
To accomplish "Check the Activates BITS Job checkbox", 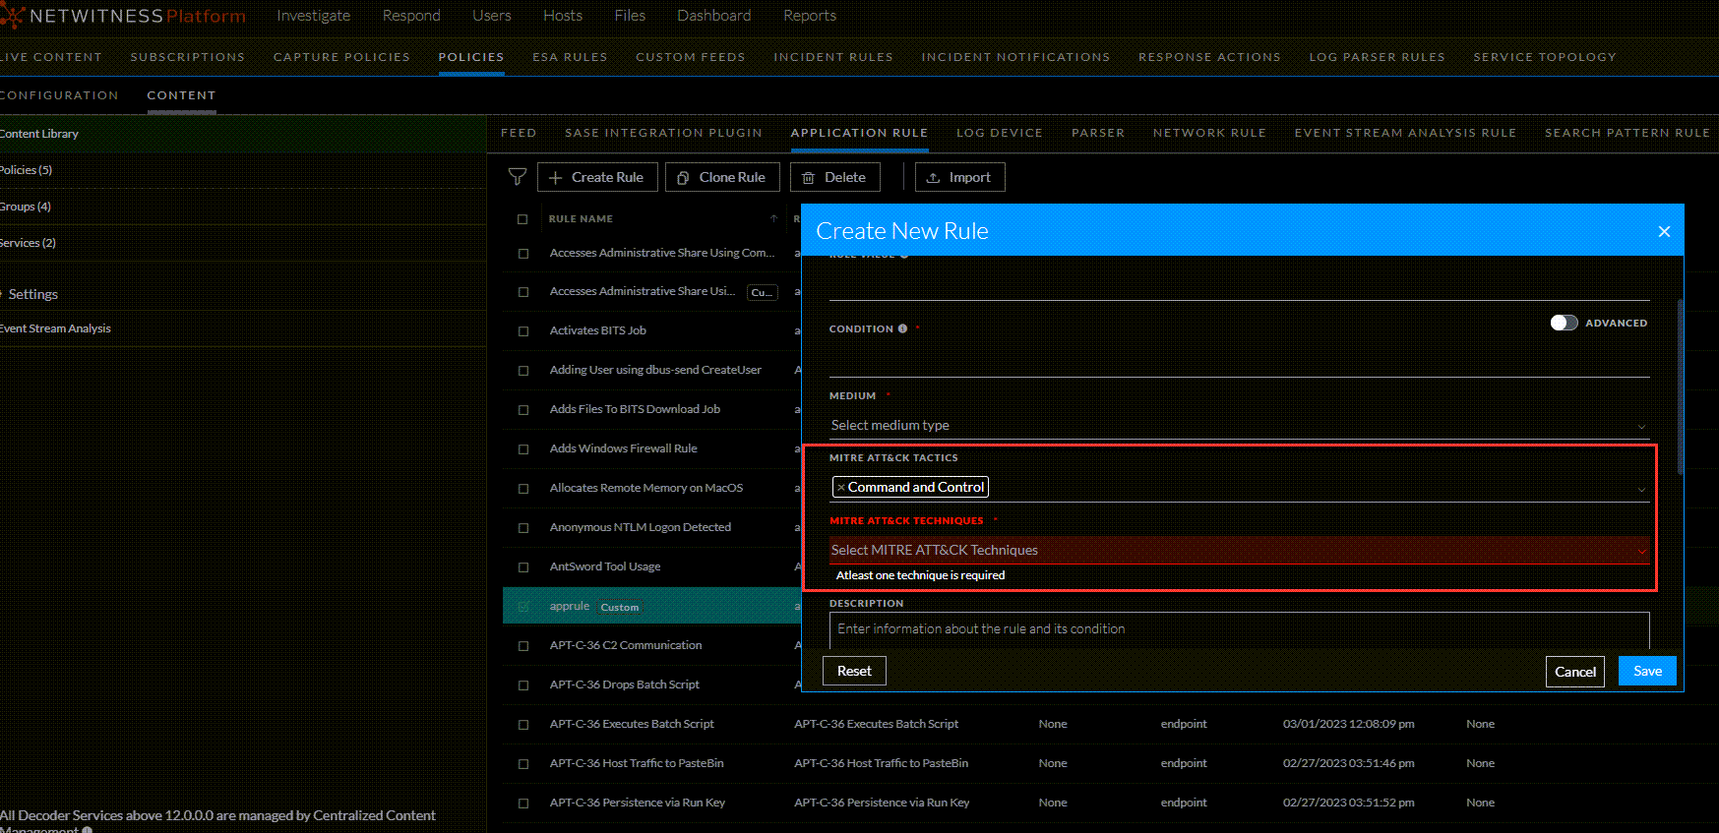I will tap(523, 331).
